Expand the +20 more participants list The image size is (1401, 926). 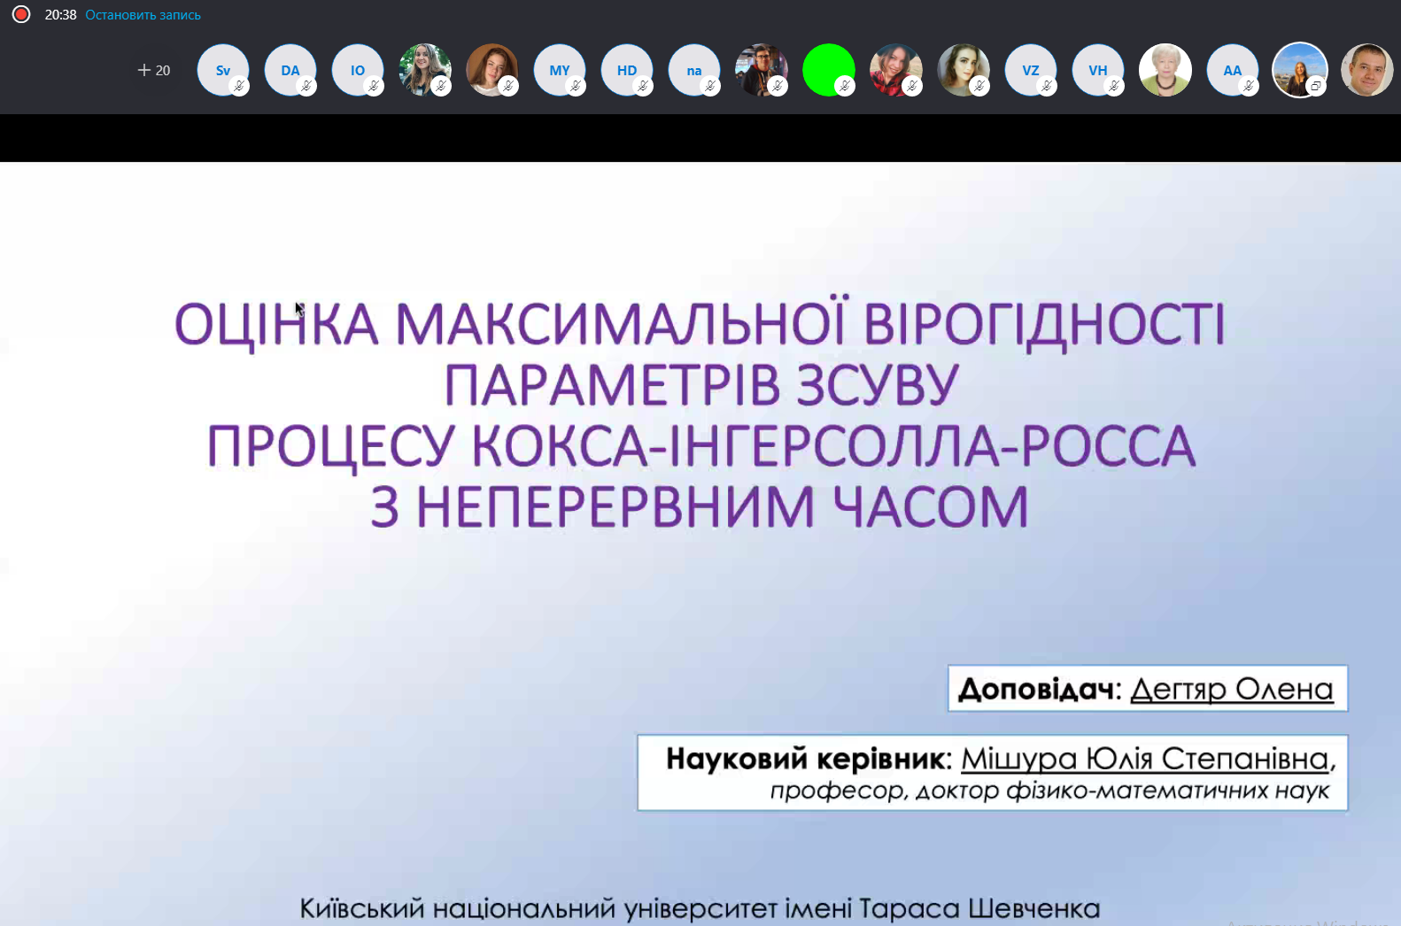[154, 70]
